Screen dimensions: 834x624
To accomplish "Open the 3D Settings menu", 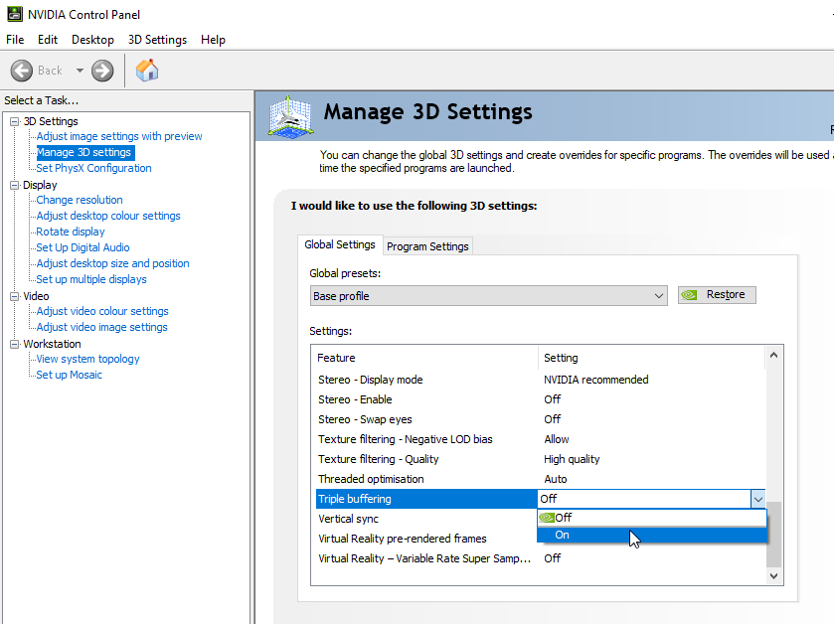I will click(157, 40).
